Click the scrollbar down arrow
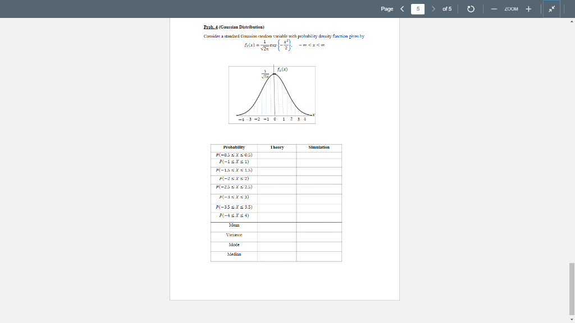Viewport: 575px width, 323px height. [571, 319]
